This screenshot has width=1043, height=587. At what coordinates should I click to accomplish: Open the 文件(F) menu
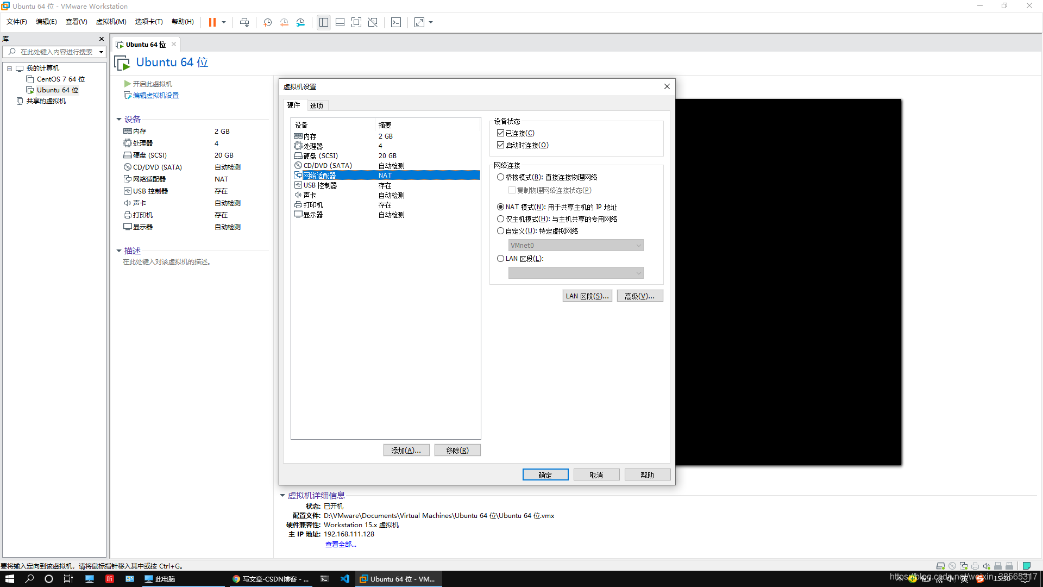coord(17,22)
